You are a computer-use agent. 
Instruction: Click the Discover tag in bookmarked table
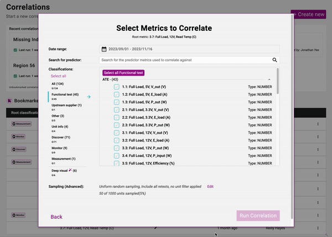click(19, 149)
